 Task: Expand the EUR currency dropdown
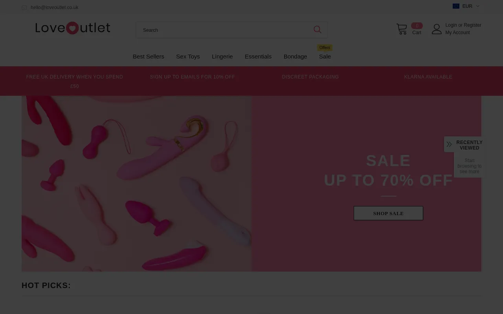click(x=466, y=6)
